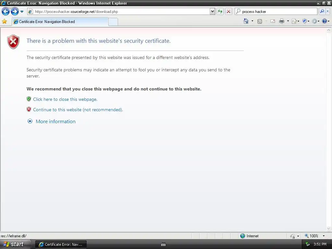Click the large red shield error icon
Screen dimensions: 332x249
[x=13, y=42]
